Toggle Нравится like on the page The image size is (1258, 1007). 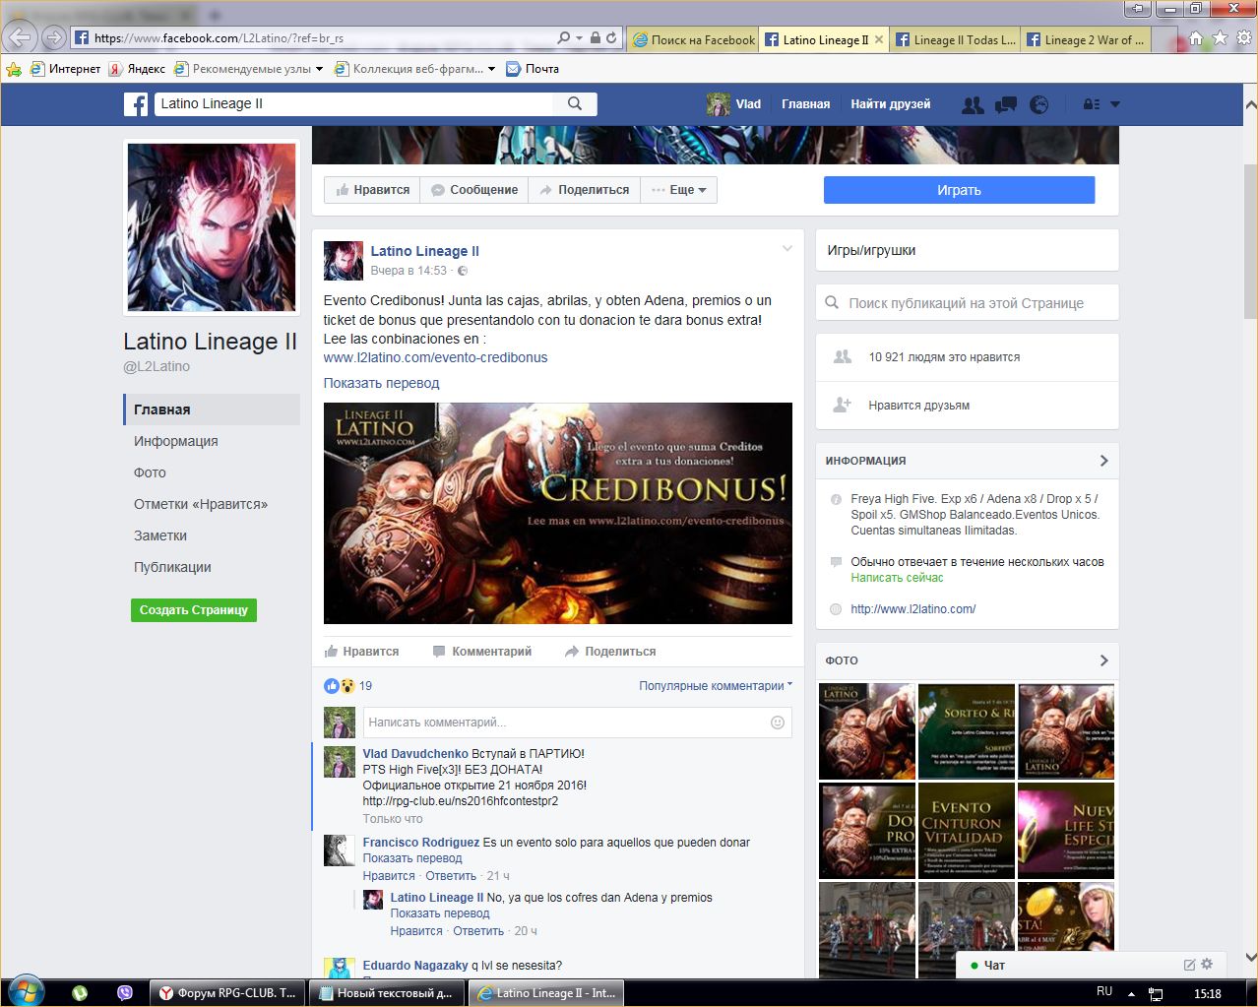pos(372,190)
